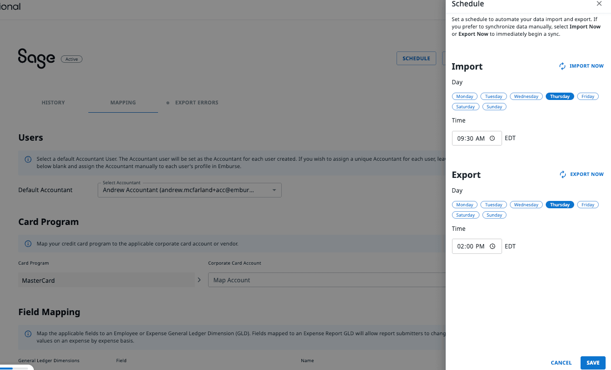The image size is (611, 370).
Task: Toggle Friday in Export days
Action: [587, 205]
